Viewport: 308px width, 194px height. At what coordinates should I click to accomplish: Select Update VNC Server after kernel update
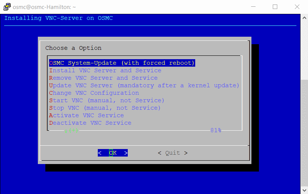tap(144, 85)
